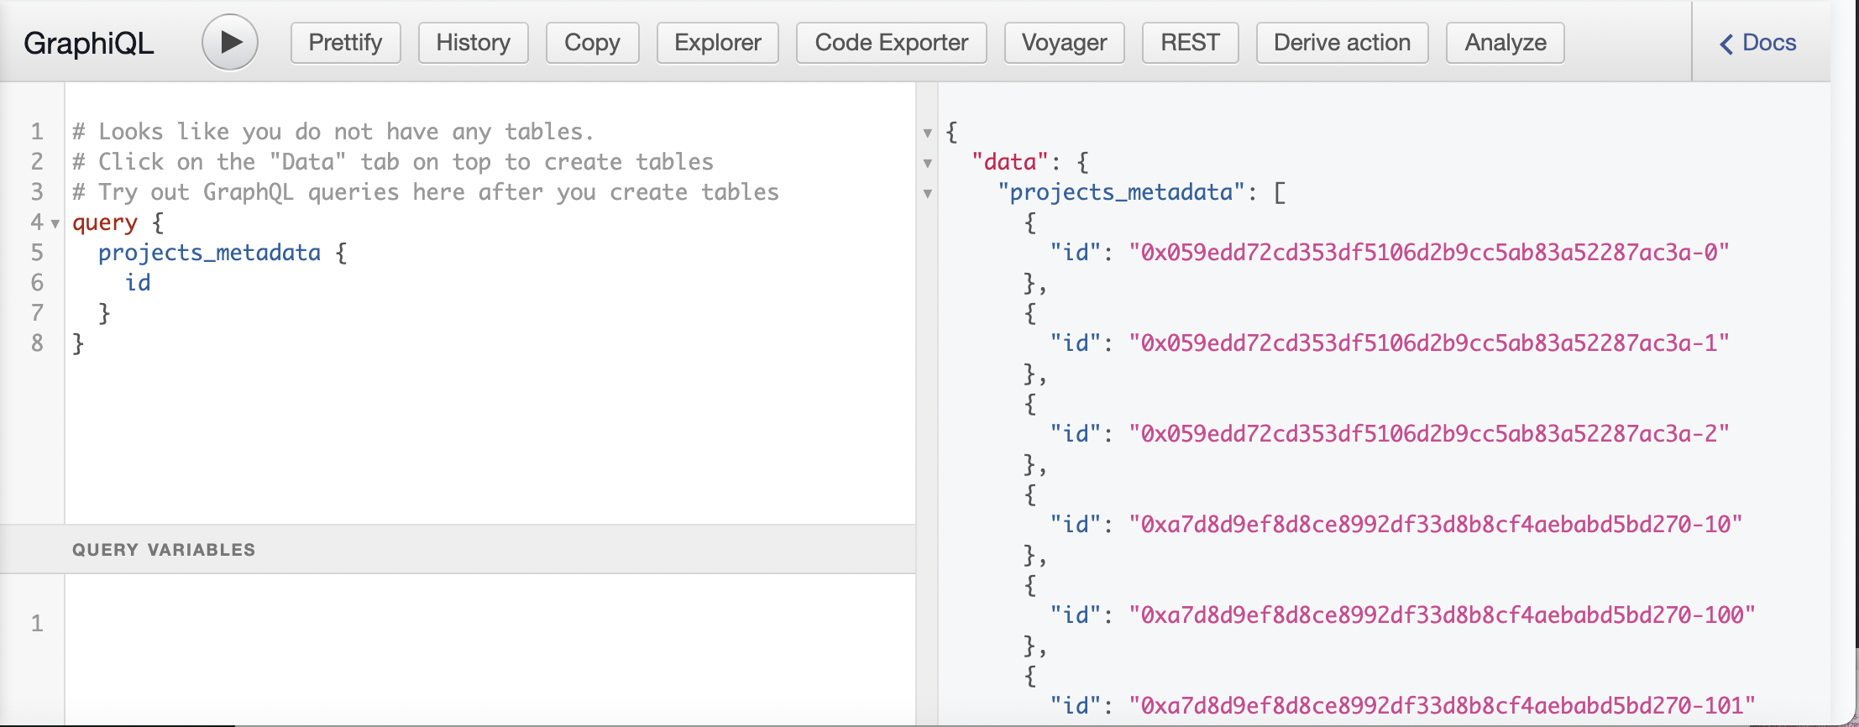
Task: Click the 'id' field on line 6
Action: [x=138, y=283]
